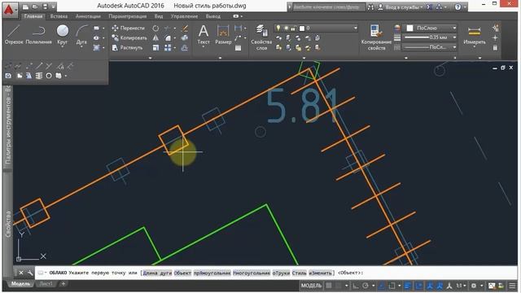Expand the Круг options arrow
Screen dimensions: 521x293
pos(62,47)
